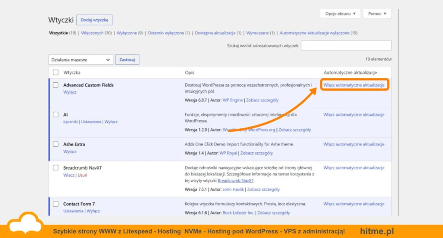
Task: Click the Ashe Extra plugin name
Action: pos(74,144)
